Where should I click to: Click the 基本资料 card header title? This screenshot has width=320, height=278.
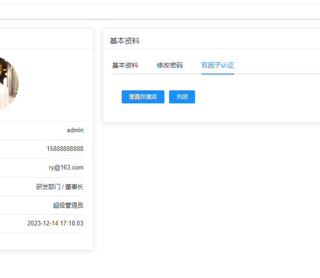point(124,41)
